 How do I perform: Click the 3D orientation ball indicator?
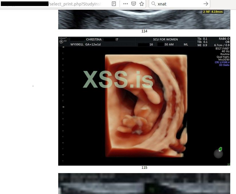tap(219, 153)
